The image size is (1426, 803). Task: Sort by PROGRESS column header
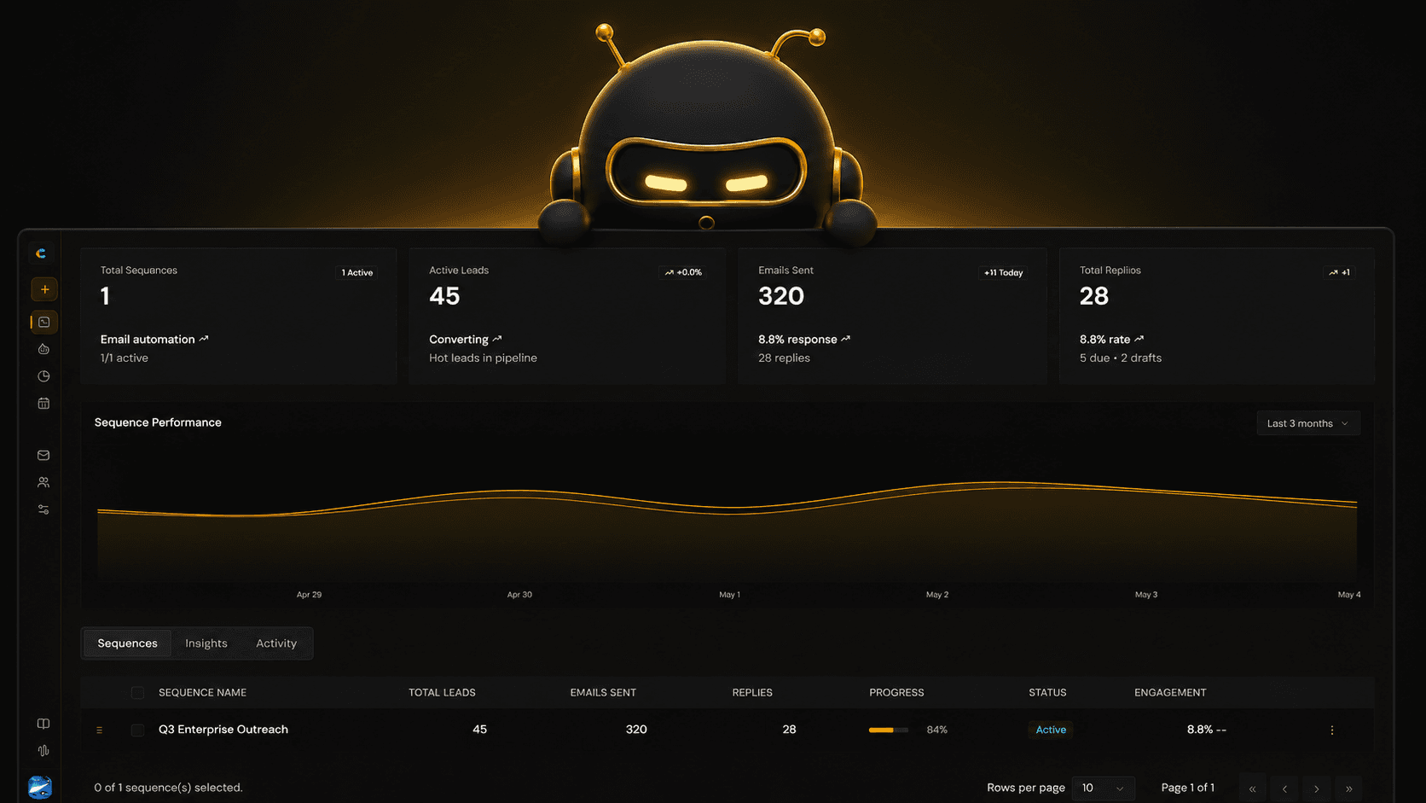click(x=896, y=693)
